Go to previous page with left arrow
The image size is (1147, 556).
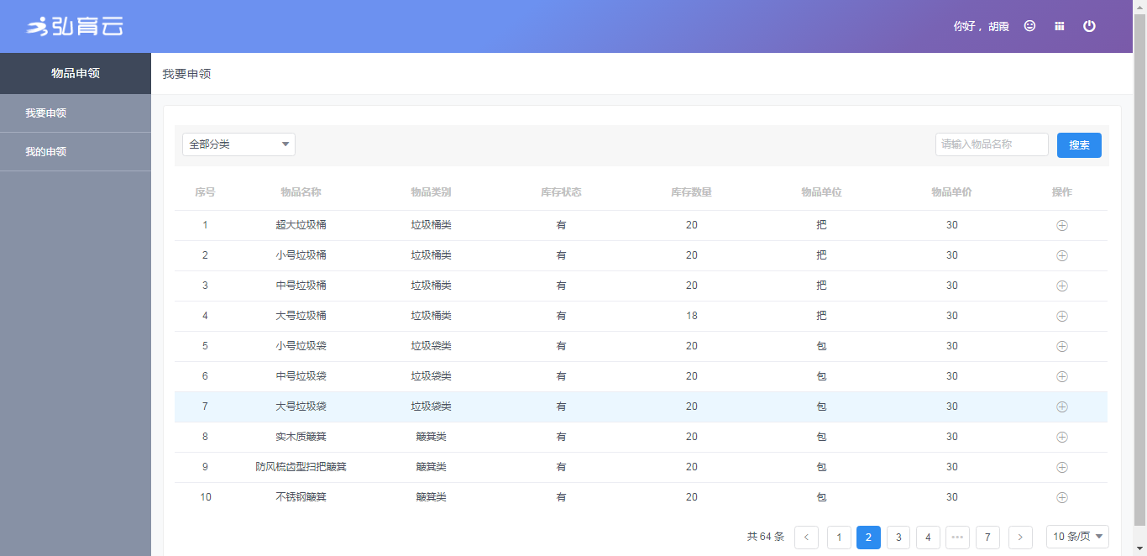806,538
